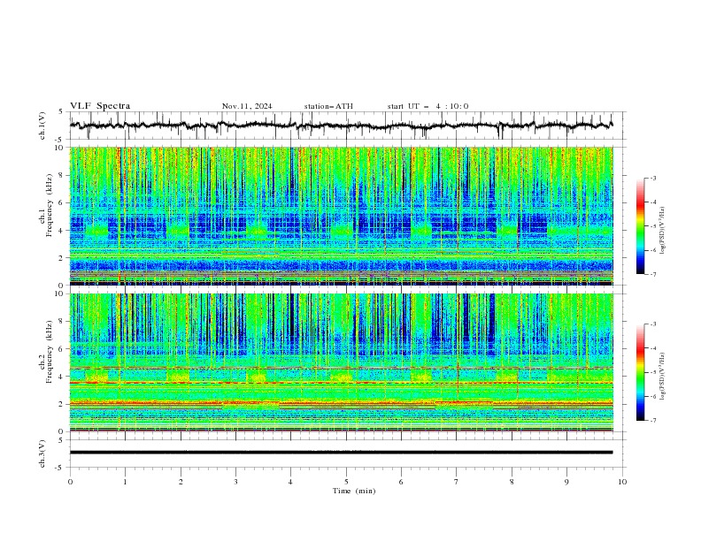Click tick "4" on the time axis
Screen dimensions: 701x541
[290, 482]
